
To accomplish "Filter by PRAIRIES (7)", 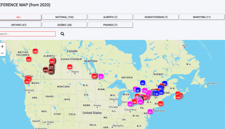I will coord(110,25).
